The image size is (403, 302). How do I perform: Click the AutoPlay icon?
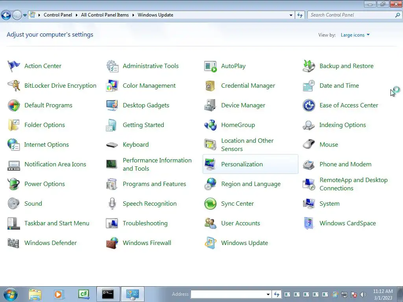coord(210,66)
